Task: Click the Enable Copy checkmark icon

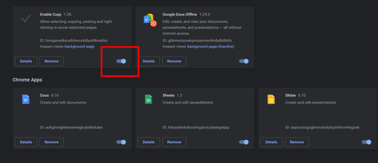Action: 26,19
